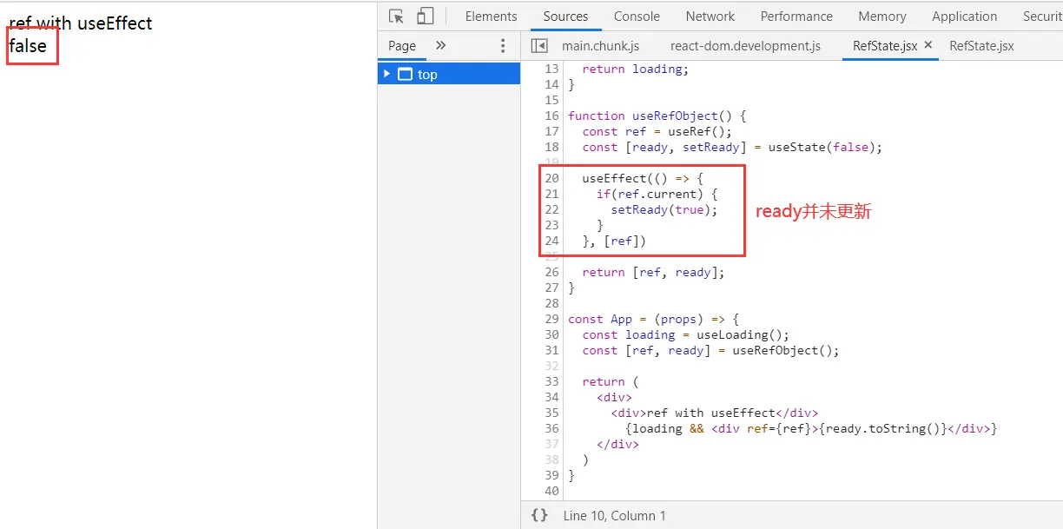Click line number 31 in gutter
1063x529 pixels.
coord(552,351)
